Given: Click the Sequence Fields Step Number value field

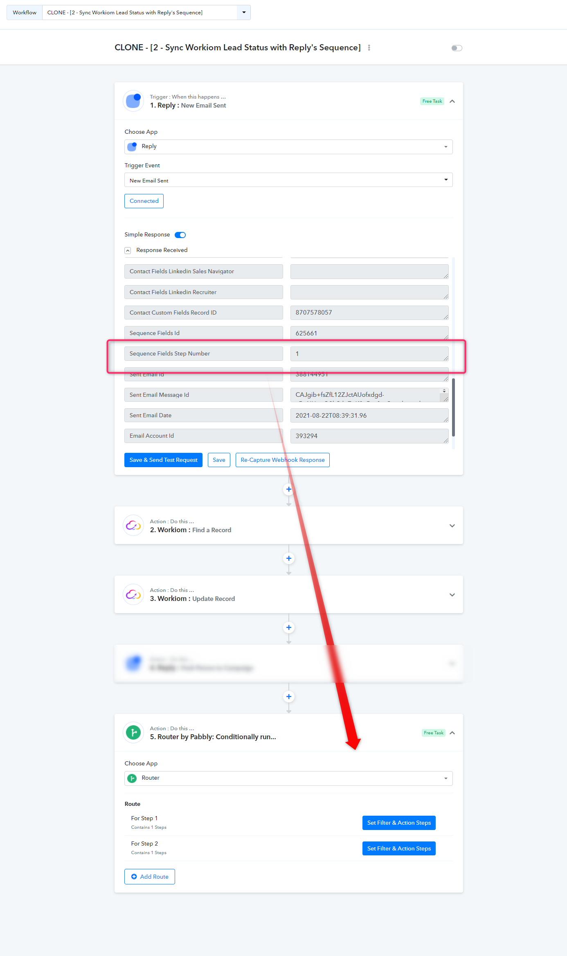Looking at the screenshot, I should (369, 354).
